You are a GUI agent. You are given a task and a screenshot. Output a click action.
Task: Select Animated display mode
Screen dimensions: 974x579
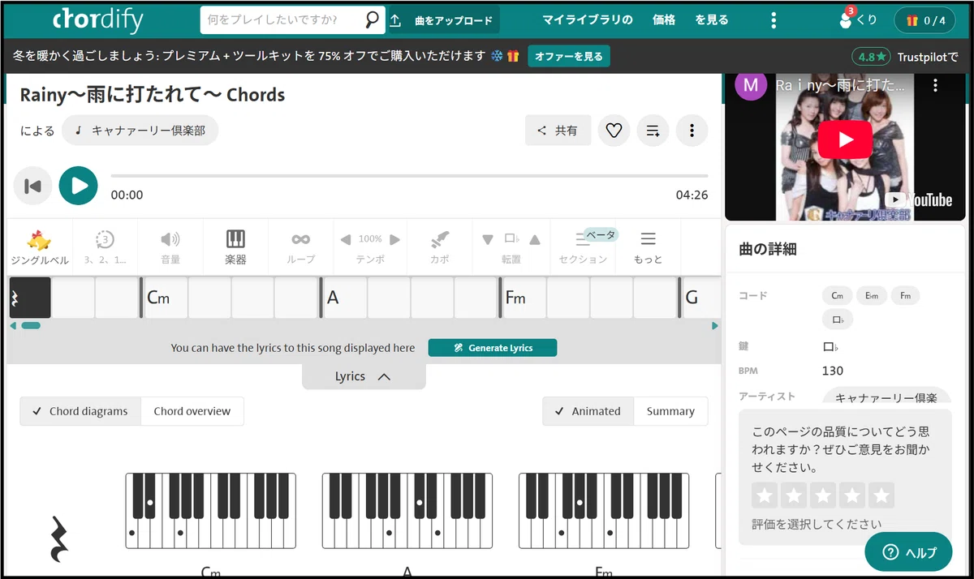[588, 411]
